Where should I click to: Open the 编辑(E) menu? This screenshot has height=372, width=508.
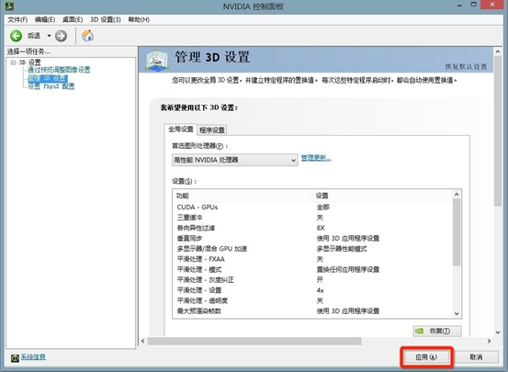(45, 20)
